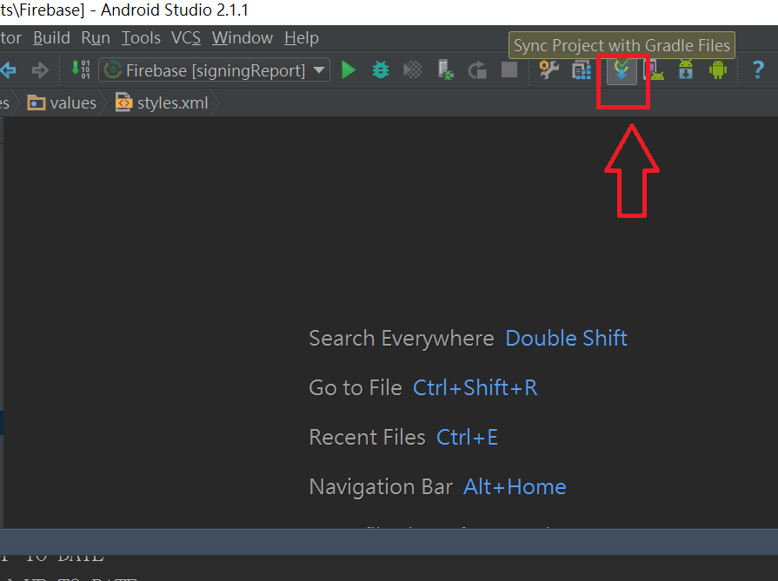Open AVD Manager from the toolbar
Screen dimensions: 778x581
tap(653, 70)
